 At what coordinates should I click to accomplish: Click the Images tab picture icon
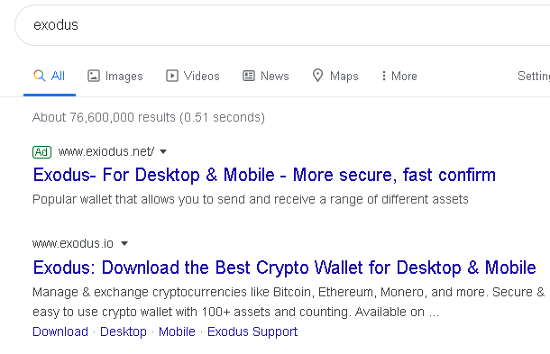click(x=94, y=76)
